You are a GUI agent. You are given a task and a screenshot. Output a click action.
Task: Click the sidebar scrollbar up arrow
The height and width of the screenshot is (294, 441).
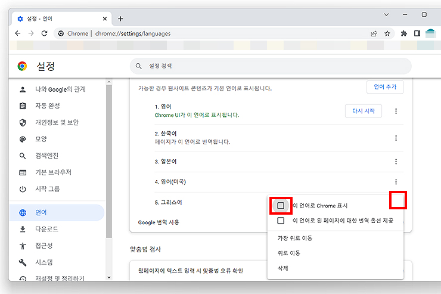coord(109,82)
